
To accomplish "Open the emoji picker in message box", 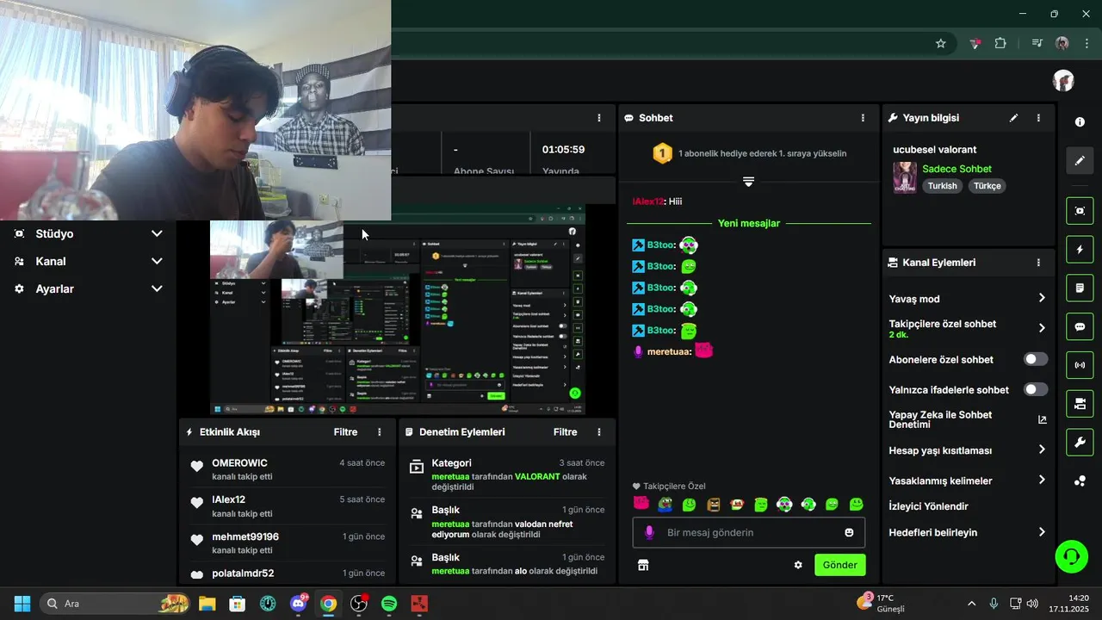I will (x=849, y=532).
